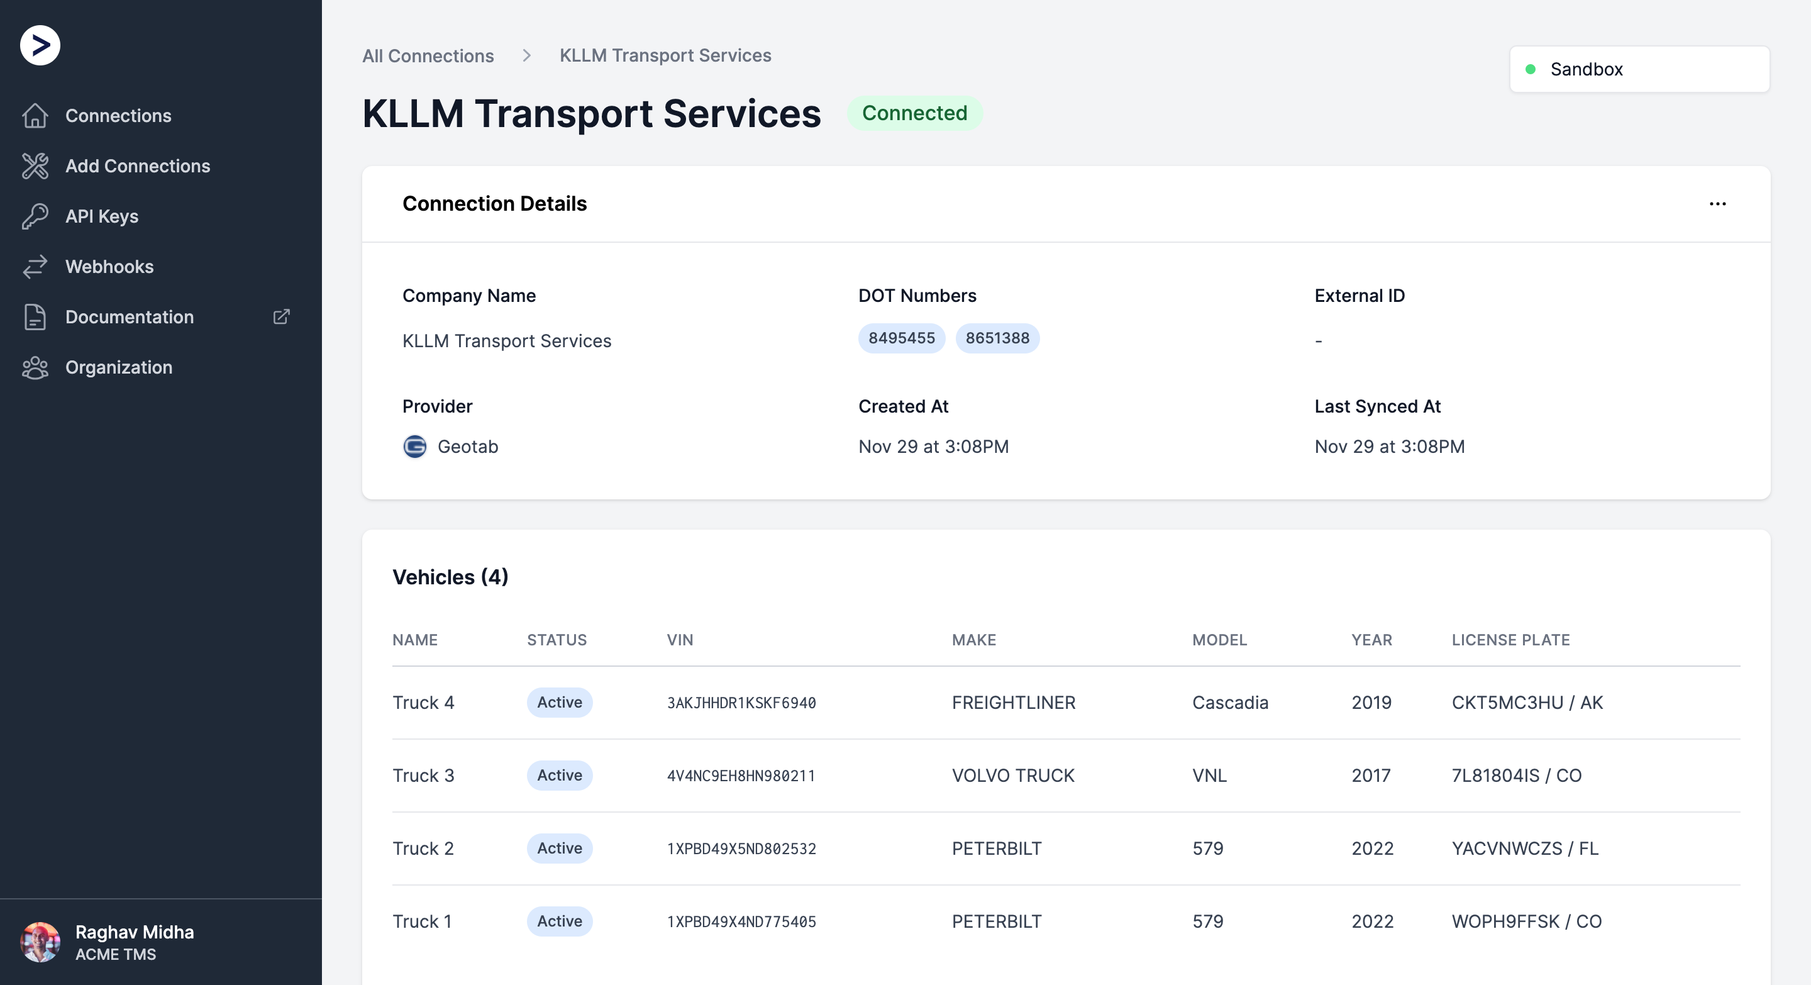This screenshot has height=985, width=1811.
Task: Click the Connections house icon
Action: [x=35, y=116]
